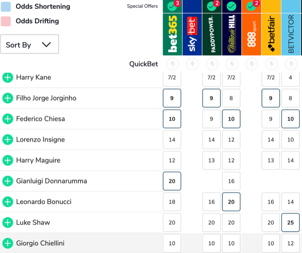Click the Odds Drifting pink swatch

click(x=6, y=21)
